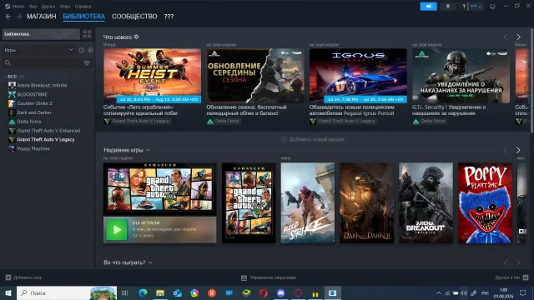
Task: Select Poppy Playtime in the list
Action: coord(33,148)
